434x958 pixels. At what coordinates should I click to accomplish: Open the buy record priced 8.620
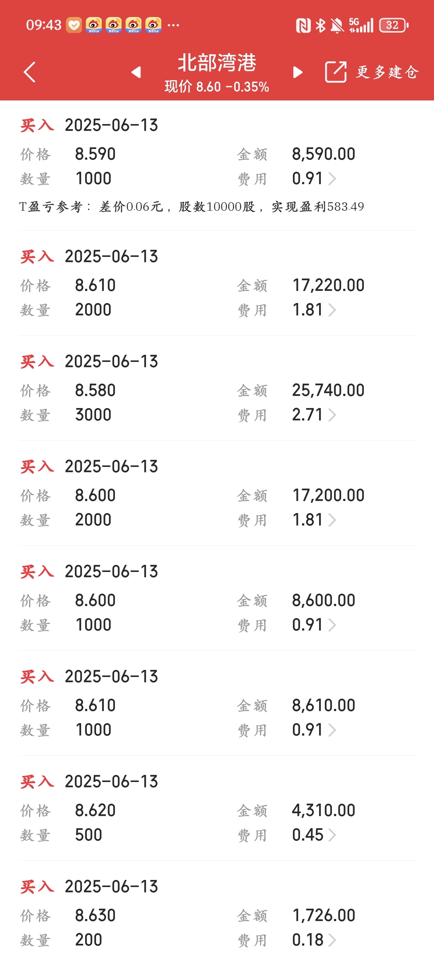217,808
